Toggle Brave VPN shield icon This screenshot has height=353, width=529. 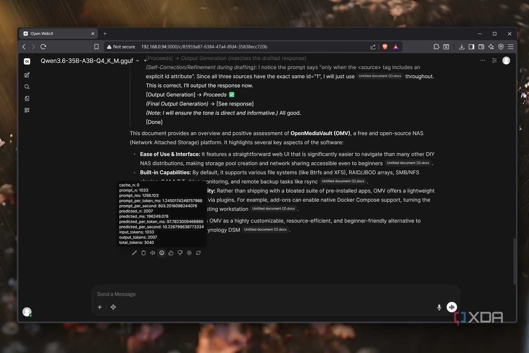pos(501,47)
